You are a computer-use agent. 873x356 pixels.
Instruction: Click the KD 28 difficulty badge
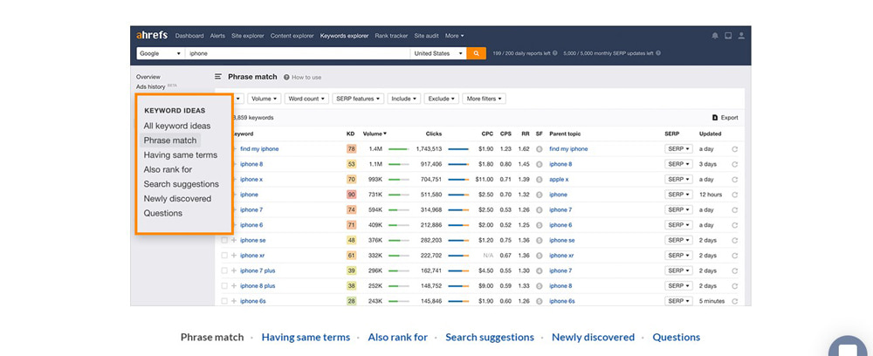351,301
